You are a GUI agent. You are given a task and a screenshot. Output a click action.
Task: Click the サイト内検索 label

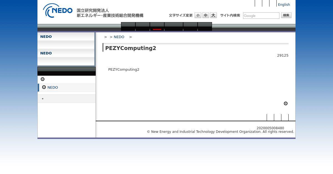pos(230,15)
